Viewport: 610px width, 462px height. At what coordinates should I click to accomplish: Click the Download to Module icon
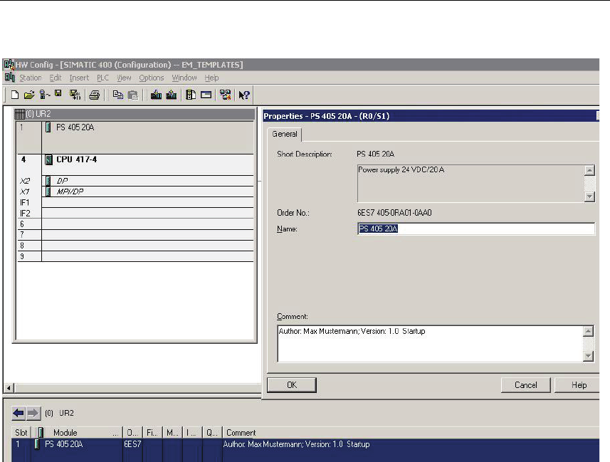tap(156, 95)
